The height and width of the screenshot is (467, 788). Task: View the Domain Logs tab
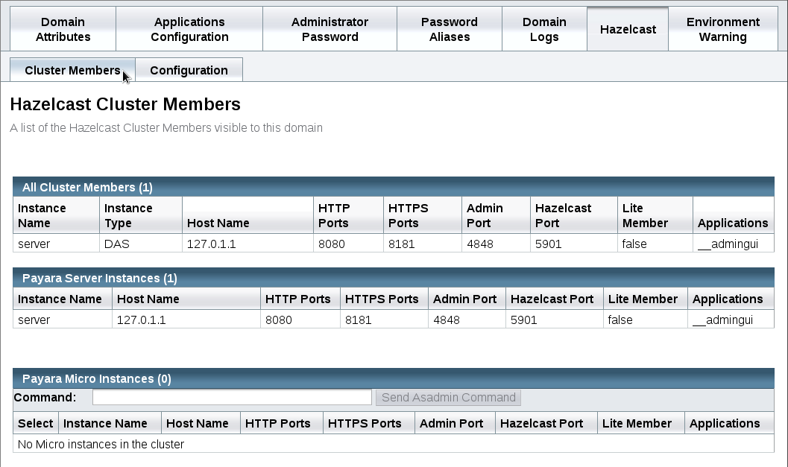(x=544, y=29)
